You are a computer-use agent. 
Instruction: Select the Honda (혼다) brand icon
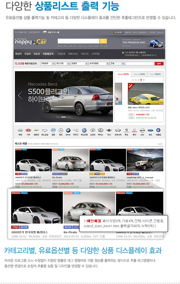tap(134, 130)
